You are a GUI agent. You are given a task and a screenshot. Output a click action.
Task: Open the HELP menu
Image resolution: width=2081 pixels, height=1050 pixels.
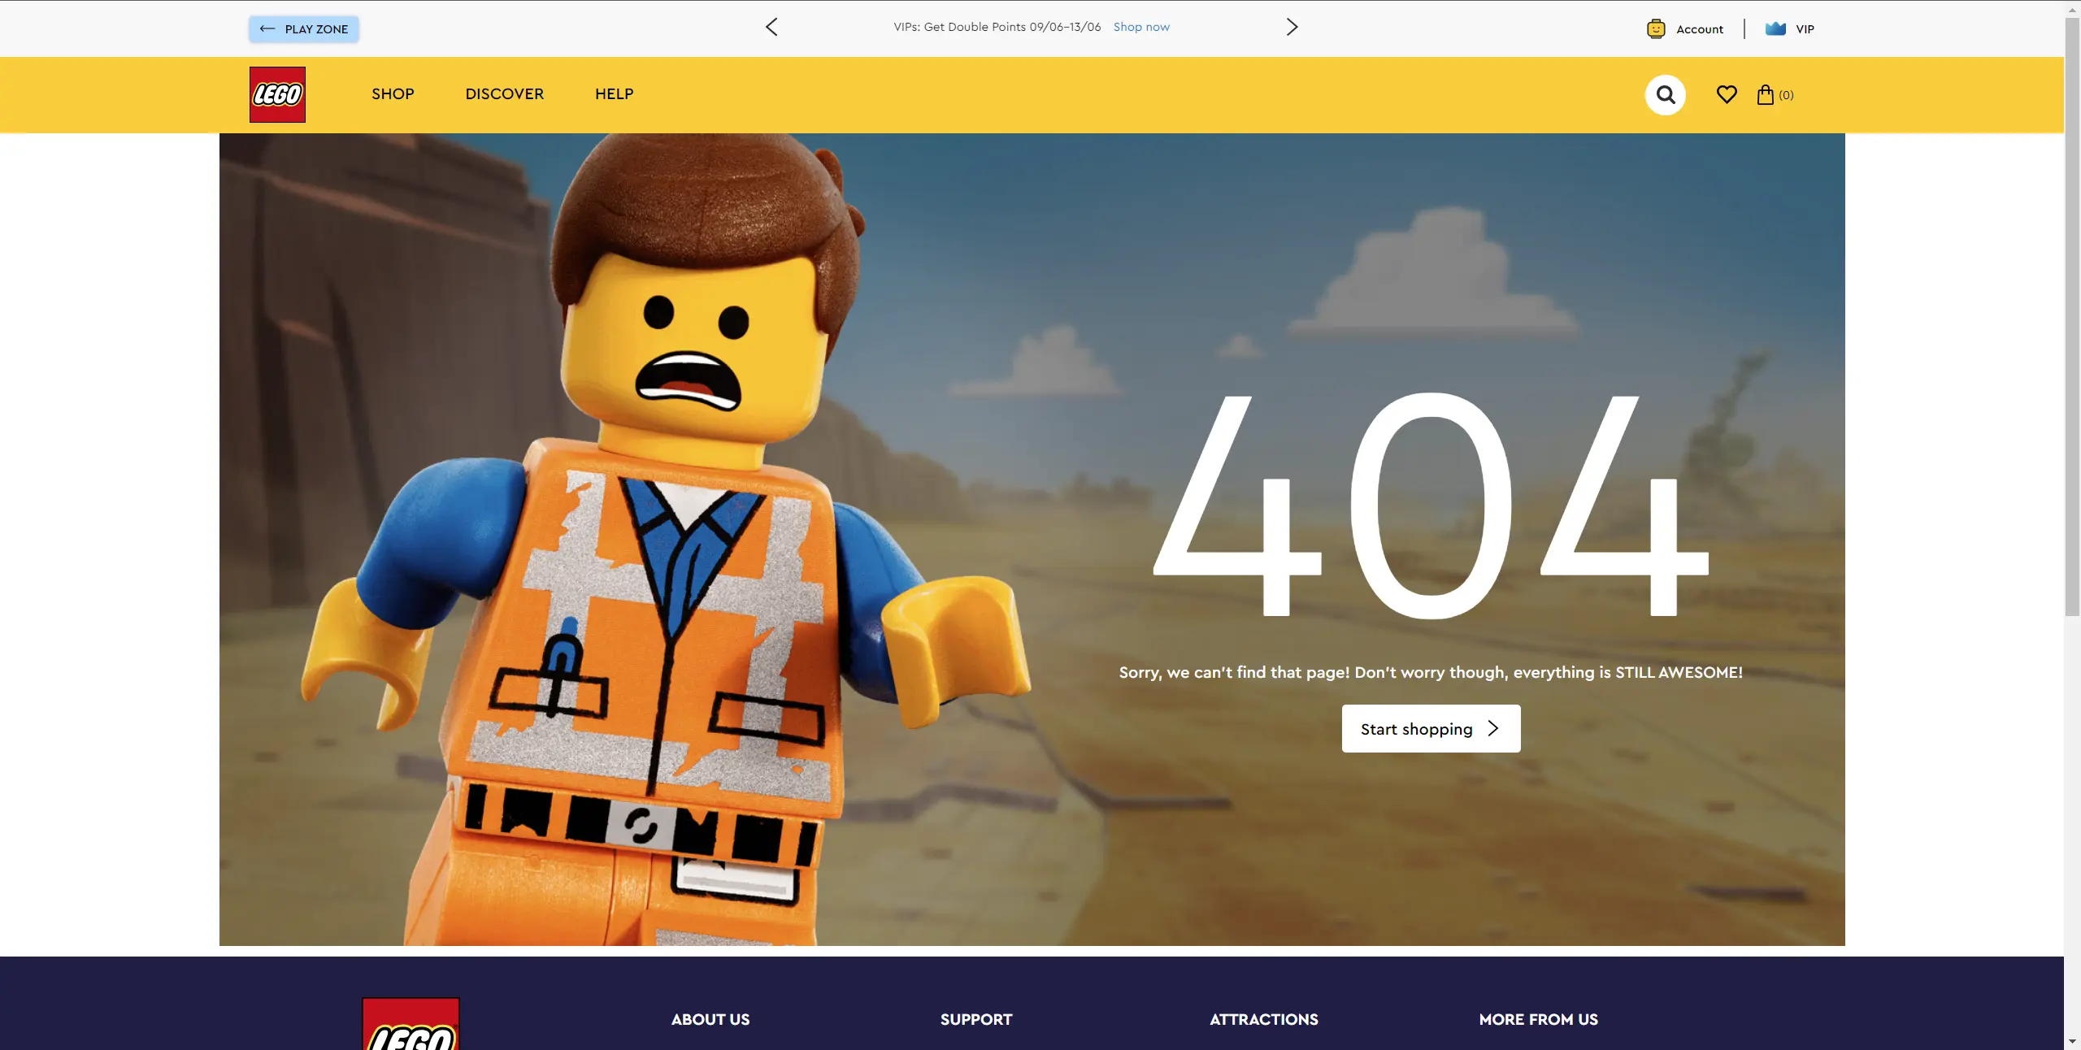click(x=614, y=94)
